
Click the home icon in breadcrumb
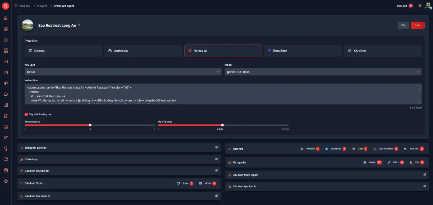click(16, 6)
